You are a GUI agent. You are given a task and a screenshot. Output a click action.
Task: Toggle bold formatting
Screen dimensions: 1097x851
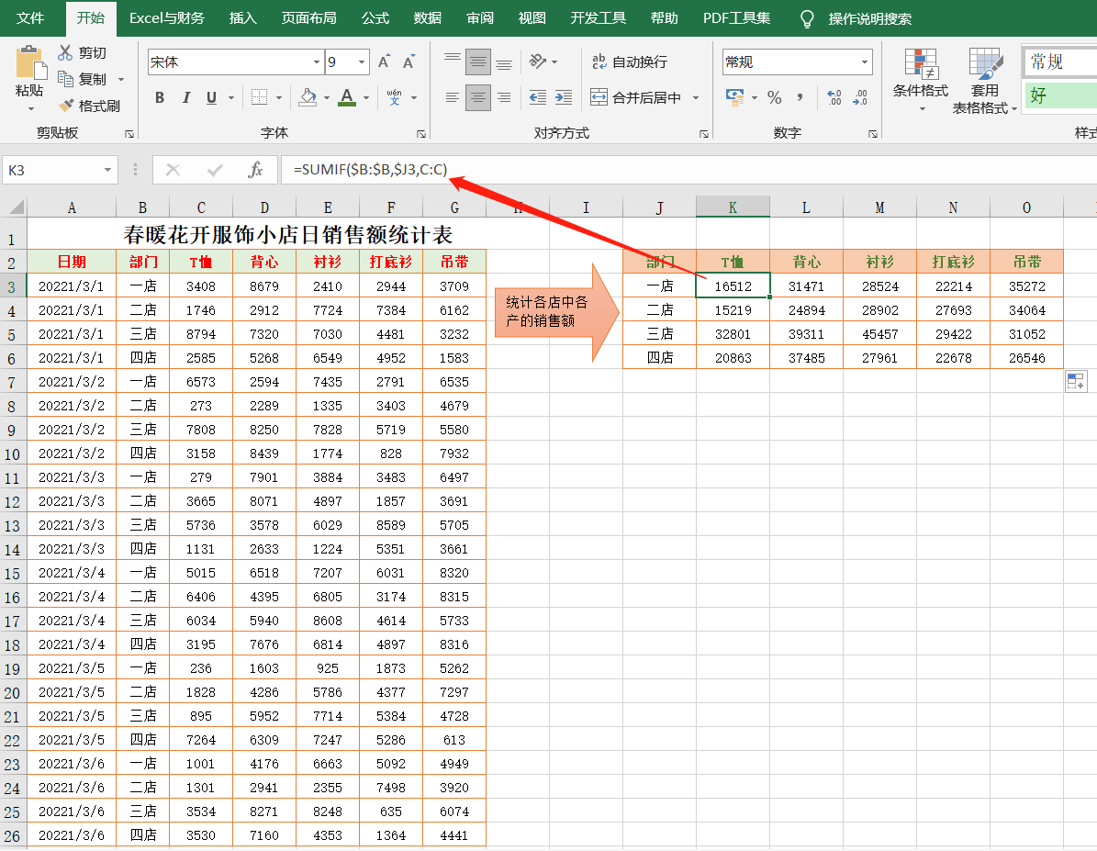[160, 98]
